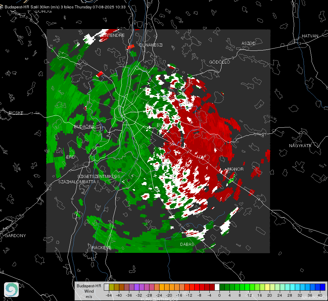Screen dimensions: 328x301
Task: Click the -12 value on the legend scale
Action: coord(189,295)
